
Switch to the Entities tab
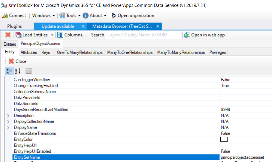(x=10, y=44)
